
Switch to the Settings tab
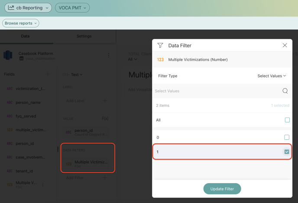click(84, 36)
